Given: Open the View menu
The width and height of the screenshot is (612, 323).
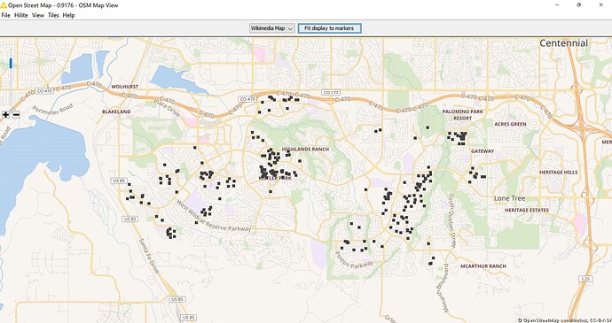Looking at the screenshot, I should [x=38, y=15].
